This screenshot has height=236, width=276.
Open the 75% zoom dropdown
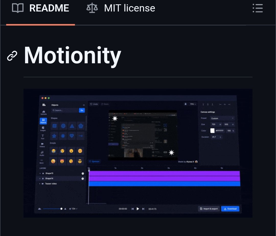pos(193,104)
